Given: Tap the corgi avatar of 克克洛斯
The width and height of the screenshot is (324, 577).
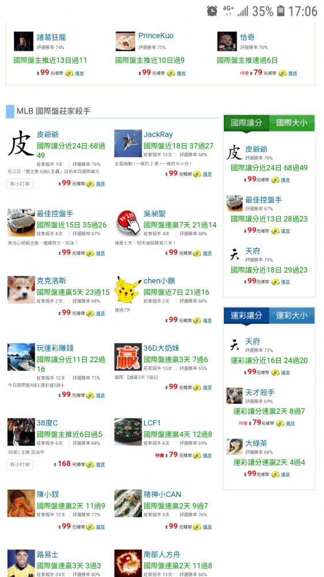Looking at the screenshot, I should pos(21,290).
